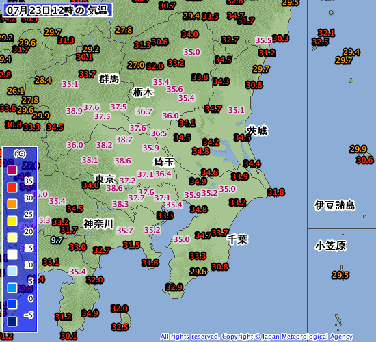
Task: Open the 小笠原 inset map label
Action: tap(330, 246)
